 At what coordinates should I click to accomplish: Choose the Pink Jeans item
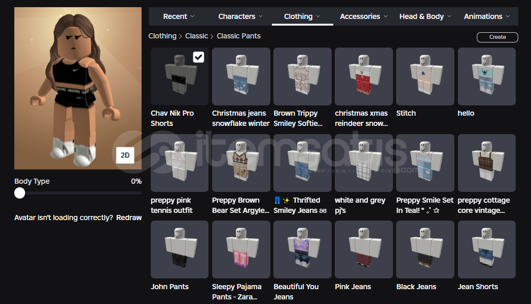tap(363, 250)
